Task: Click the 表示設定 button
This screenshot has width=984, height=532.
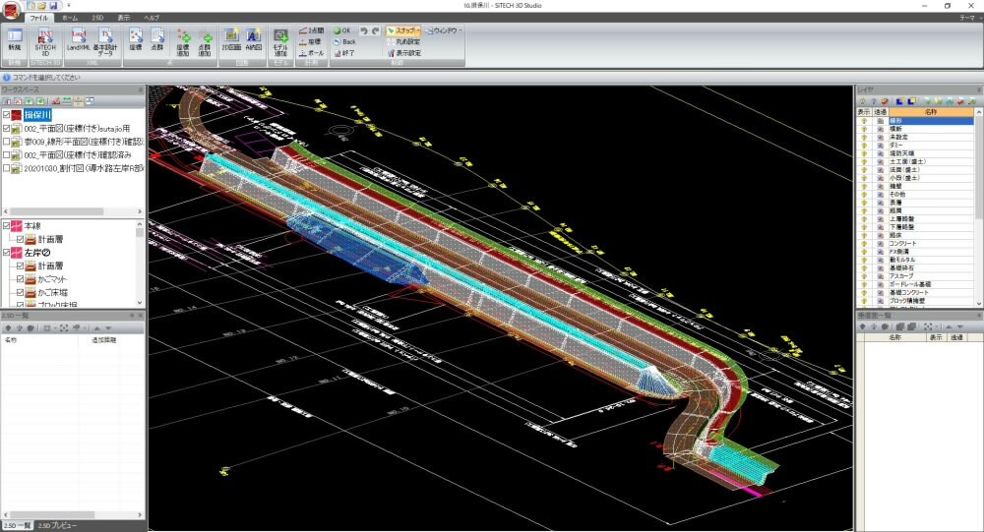Action: coord(404,53)
